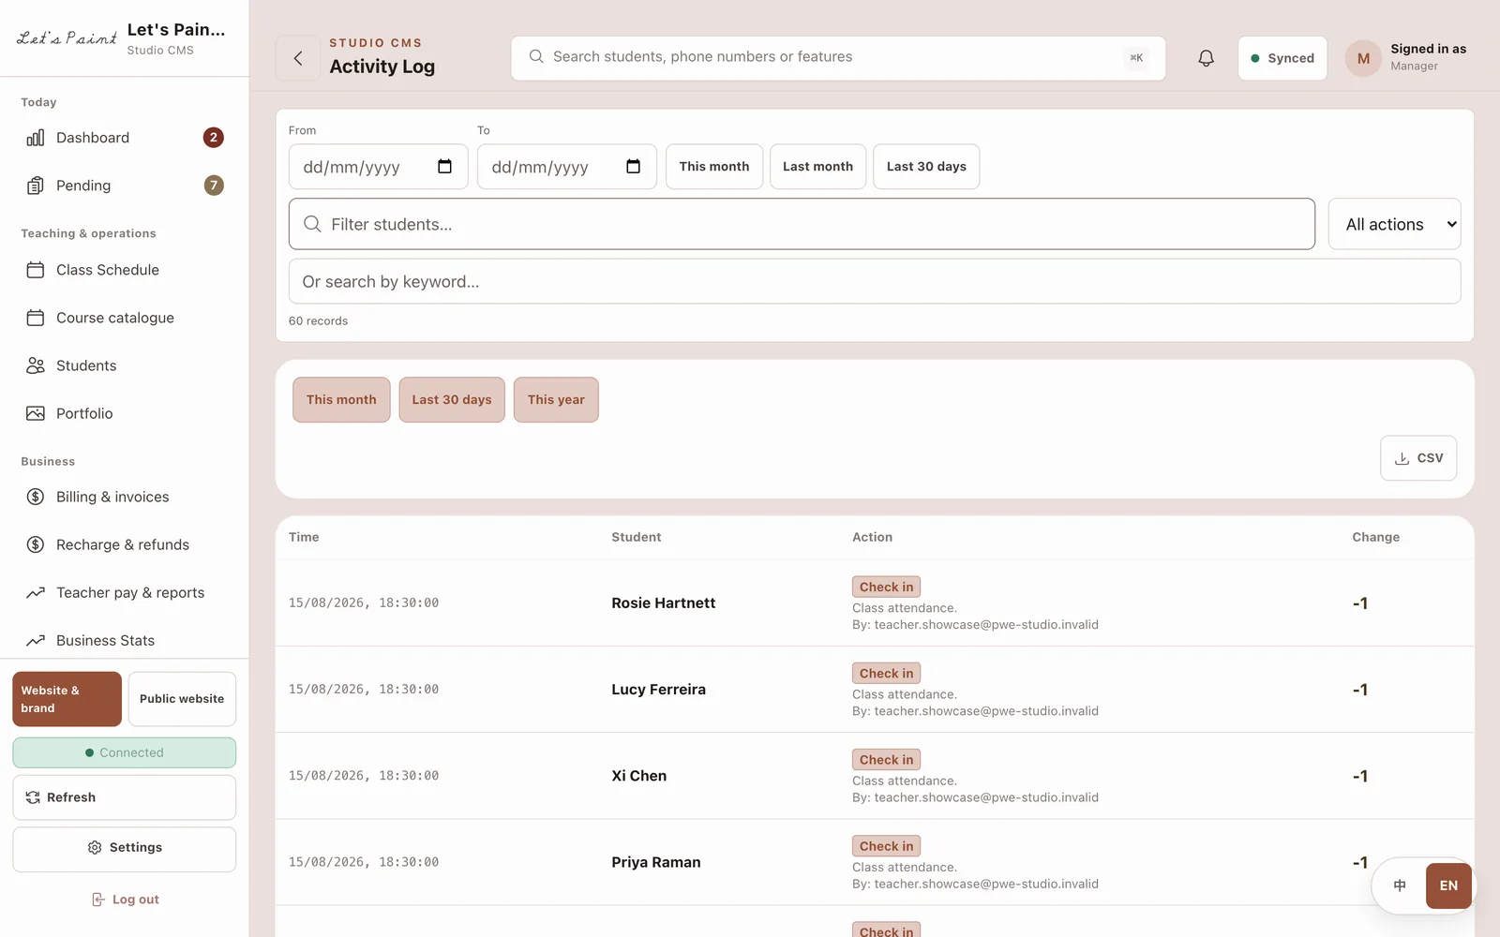This screenshot has width=1500, height=937.
Task: Focus the Filter students field
Action: tap(802, 224)
